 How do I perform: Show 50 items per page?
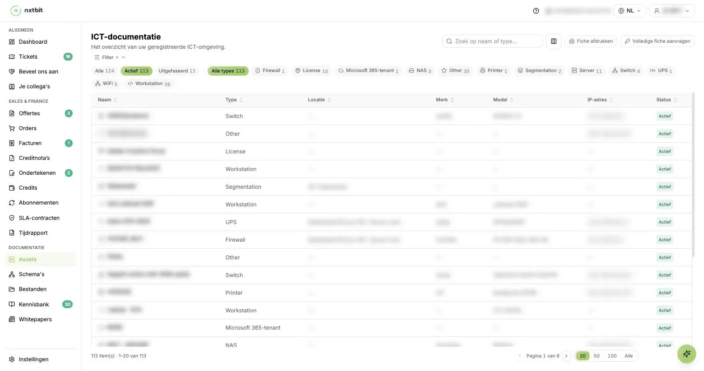coord(596,356)
